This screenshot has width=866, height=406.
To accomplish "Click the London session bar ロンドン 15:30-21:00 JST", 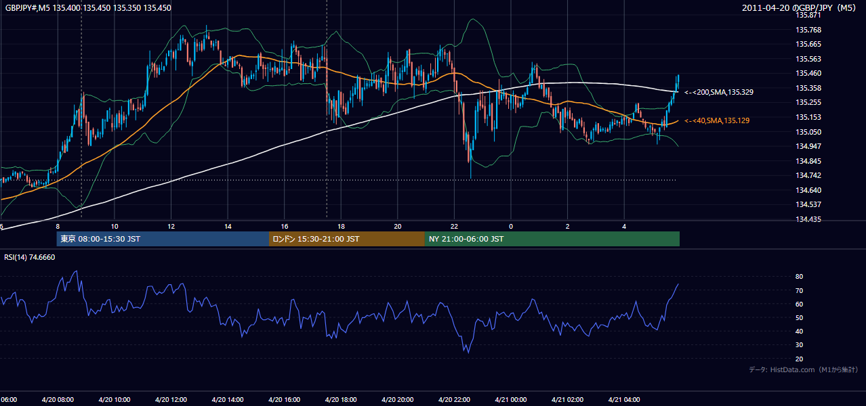I will point(347,239).
